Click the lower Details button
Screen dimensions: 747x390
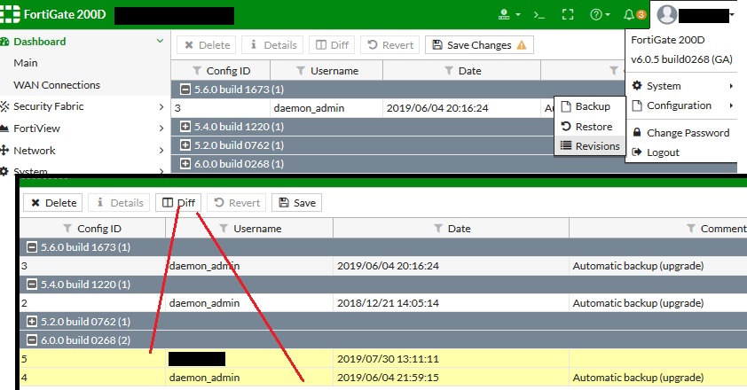point(119,203)
